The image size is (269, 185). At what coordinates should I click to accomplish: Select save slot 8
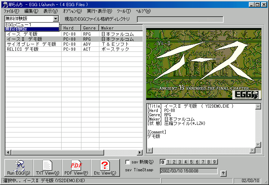(209, 162)
